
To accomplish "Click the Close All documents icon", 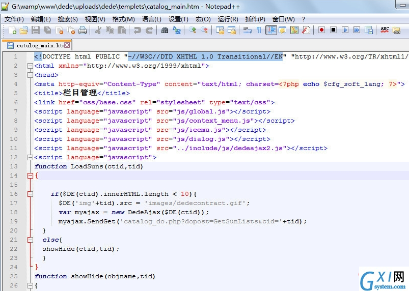I will tap(71, 30).
